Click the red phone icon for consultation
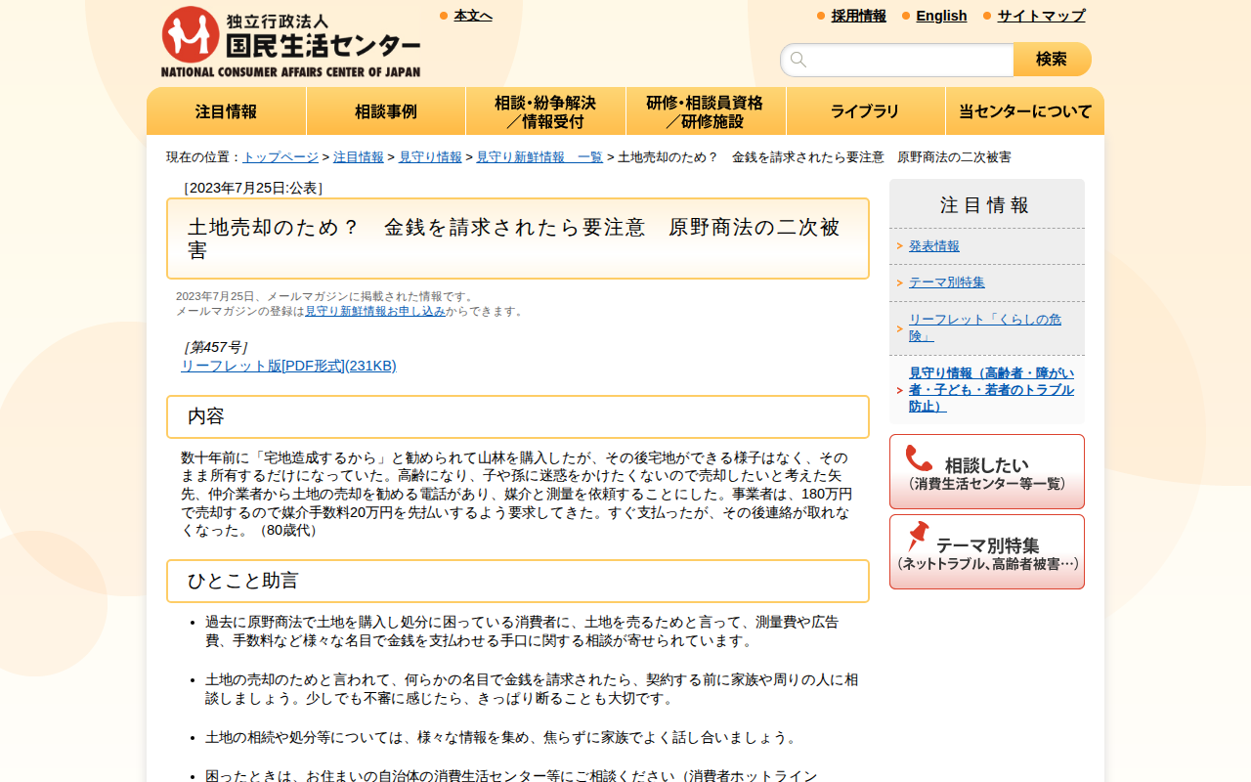This screenshot has height=782, width=1251. click(919, 458)
